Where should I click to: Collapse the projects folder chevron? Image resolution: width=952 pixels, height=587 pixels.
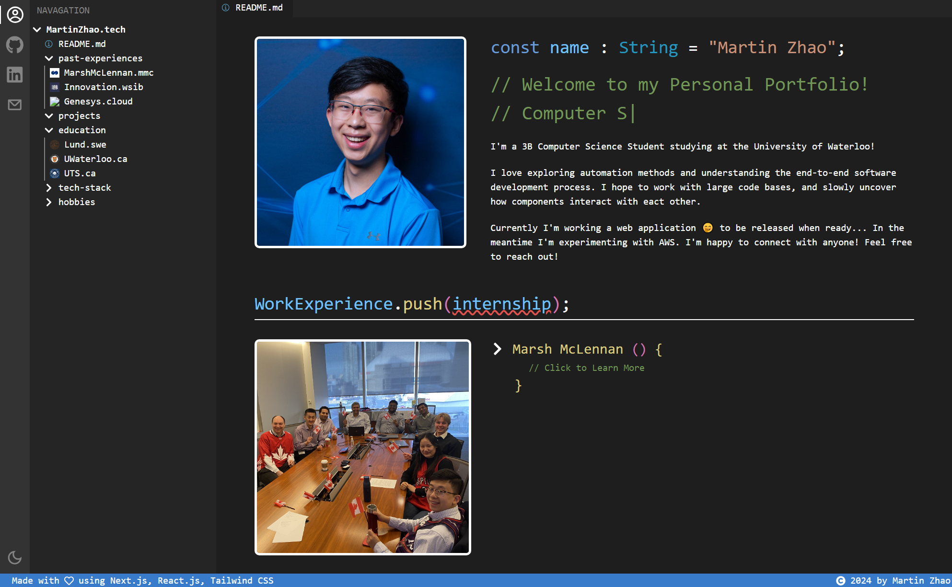pos(49,116)
